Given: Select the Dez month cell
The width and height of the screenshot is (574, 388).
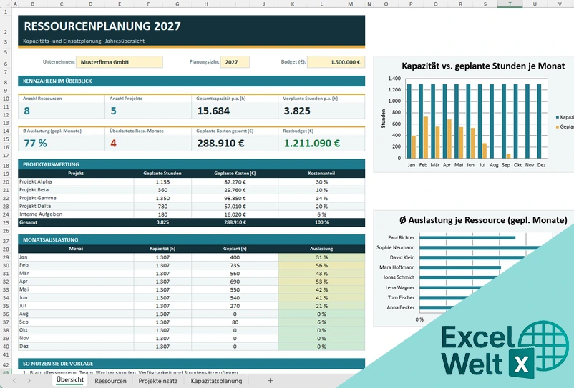Looking at the screenshot, I should pyautogui.click(x=76, y=347).
